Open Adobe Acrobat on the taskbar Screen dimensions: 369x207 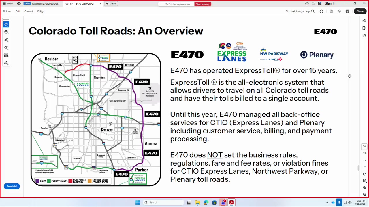click(231, 202)
